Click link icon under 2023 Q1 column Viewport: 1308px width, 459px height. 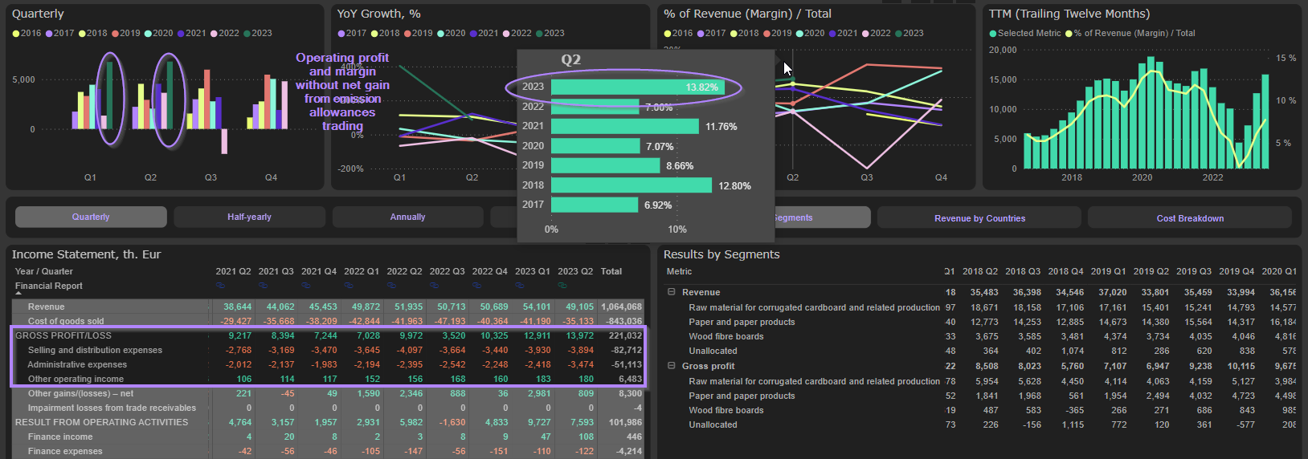click(x=520, y=286)
